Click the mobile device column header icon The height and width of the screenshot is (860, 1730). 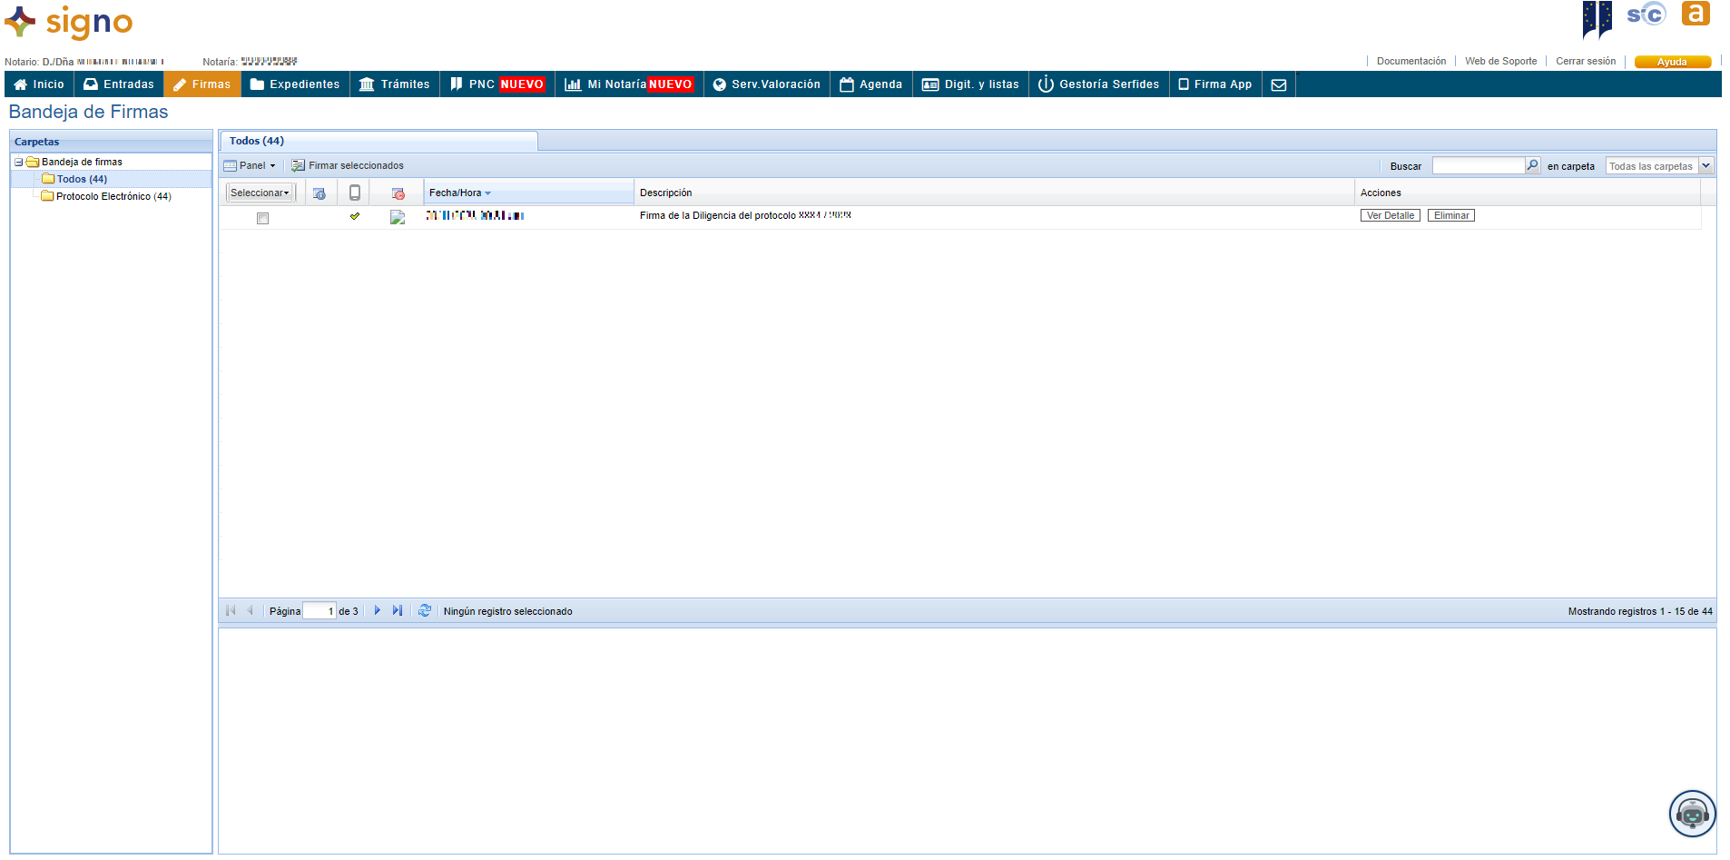355,193
